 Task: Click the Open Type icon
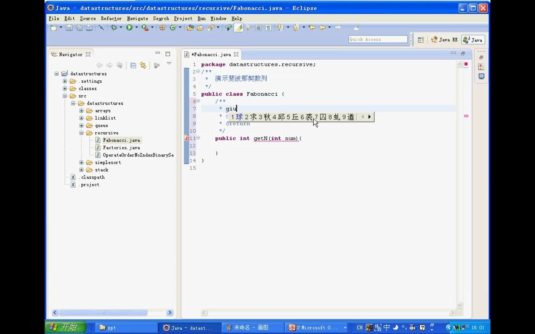pyautogui.click(x=190, y=28)
